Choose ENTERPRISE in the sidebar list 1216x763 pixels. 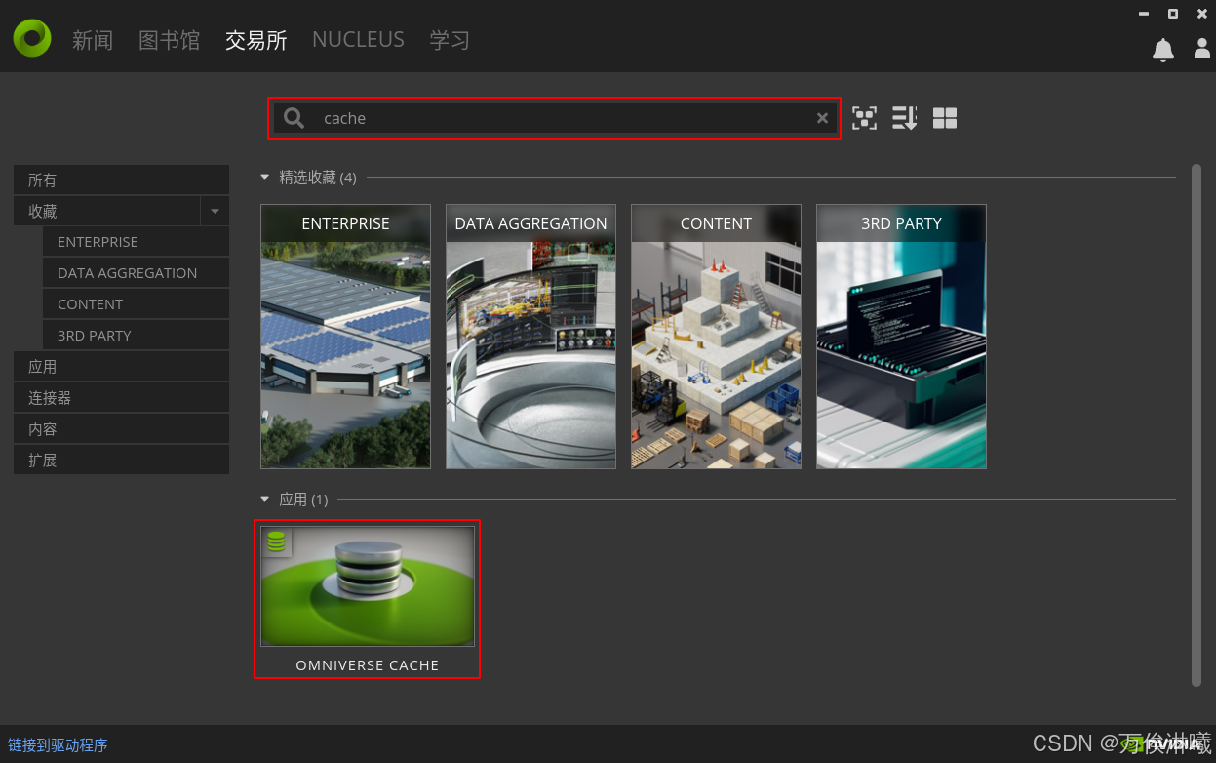point(136,242)
